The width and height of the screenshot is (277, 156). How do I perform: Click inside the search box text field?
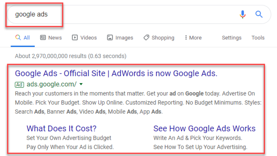click(x=122, y=14)
